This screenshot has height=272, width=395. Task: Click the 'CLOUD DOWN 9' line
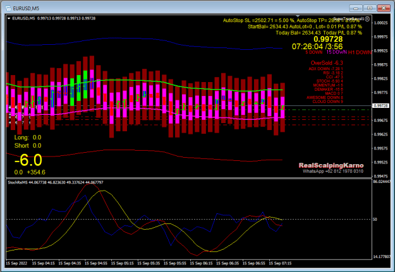tap(328, 102)
